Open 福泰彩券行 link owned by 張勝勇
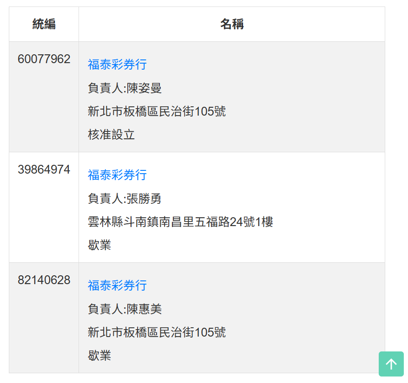This screenshot has width=408, height=383. [x=117, y=175]
